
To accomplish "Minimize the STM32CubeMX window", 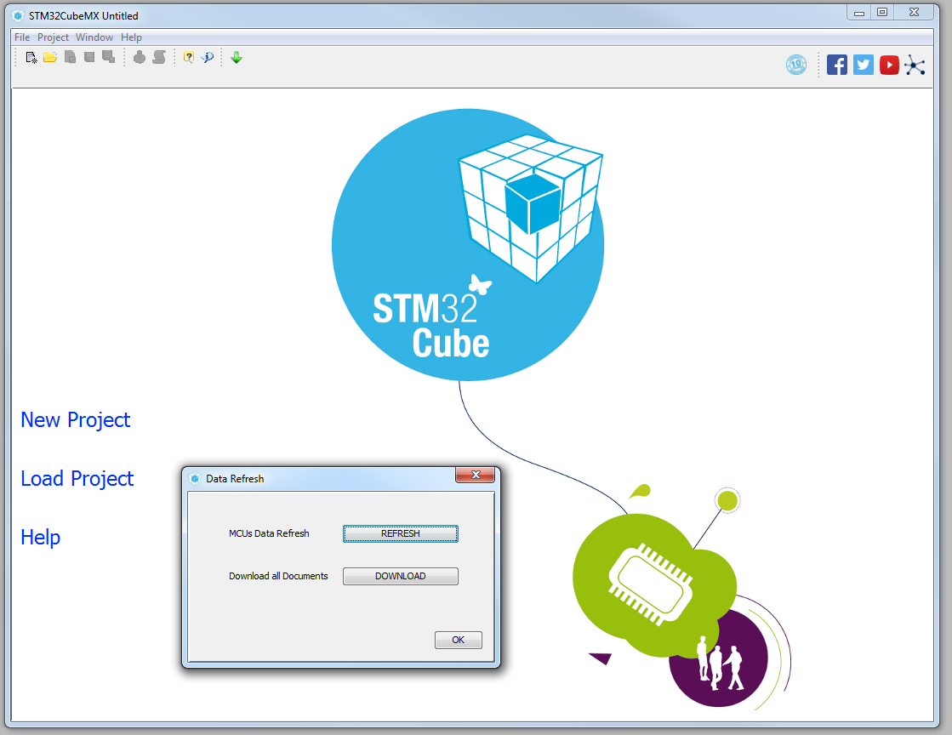I will coord(859,13).
